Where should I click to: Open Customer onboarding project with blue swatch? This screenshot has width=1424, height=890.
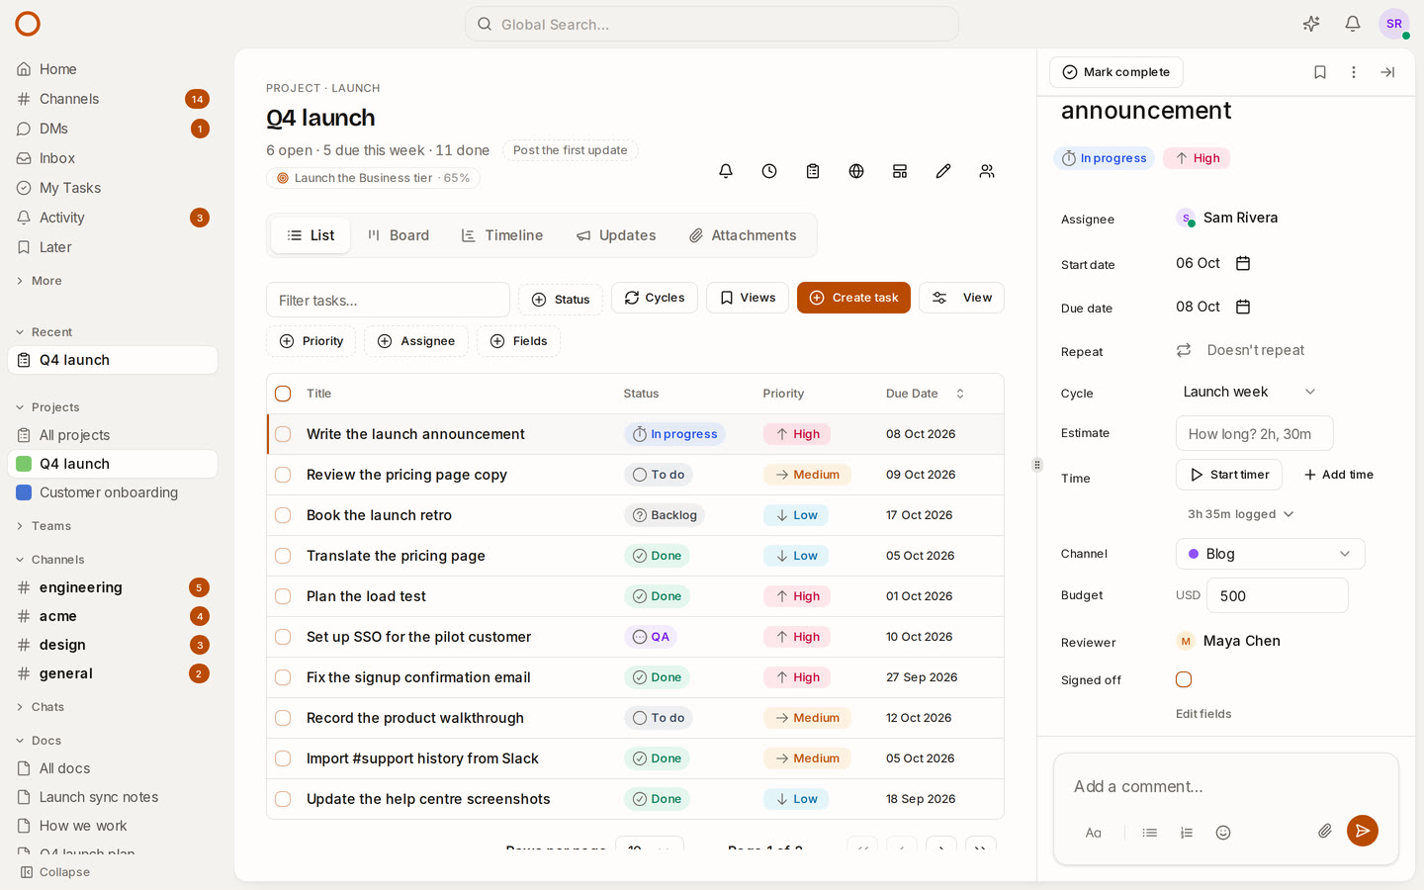[113, 492]
